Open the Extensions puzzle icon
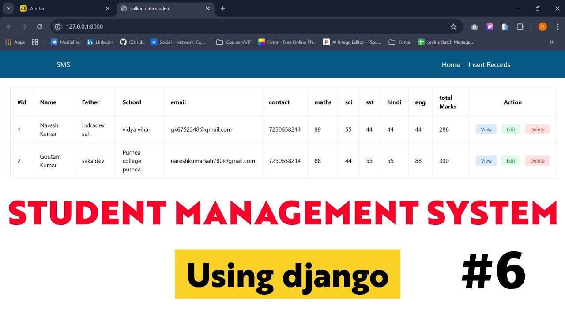565x318 pixels. [x=520, y=26]
